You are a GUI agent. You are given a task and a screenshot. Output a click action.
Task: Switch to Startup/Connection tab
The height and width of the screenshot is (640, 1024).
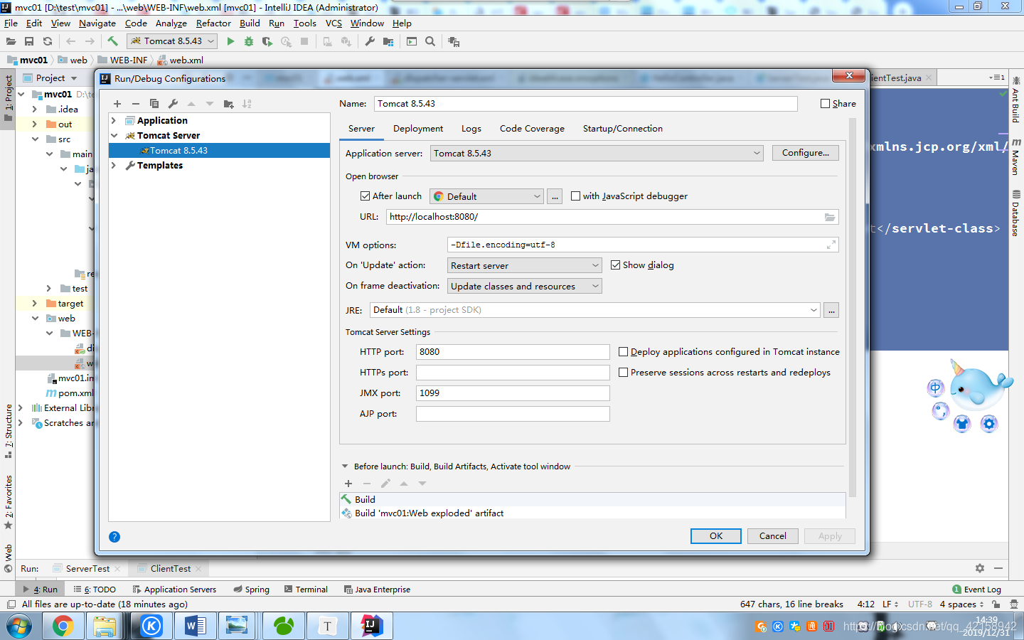pos(623,129)
